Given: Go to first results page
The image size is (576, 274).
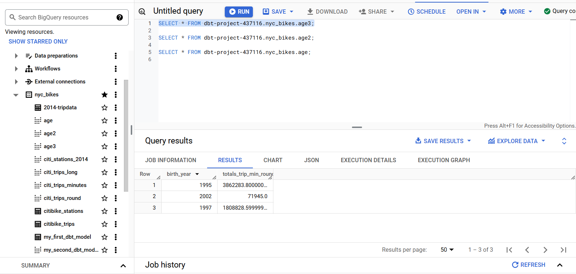Looking at the screenshot, I should pyautogui.click(x=509, y=250).
